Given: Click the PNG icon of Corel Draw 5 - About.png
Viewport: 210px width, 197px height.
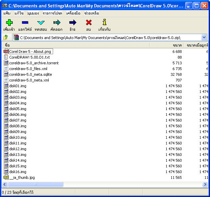Looking at the screenshot, I should pos(6,51).
